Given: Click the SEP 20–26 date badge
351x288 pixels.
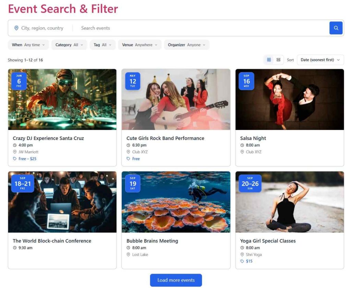Looking at the screenshot, I should coord(250,183).
